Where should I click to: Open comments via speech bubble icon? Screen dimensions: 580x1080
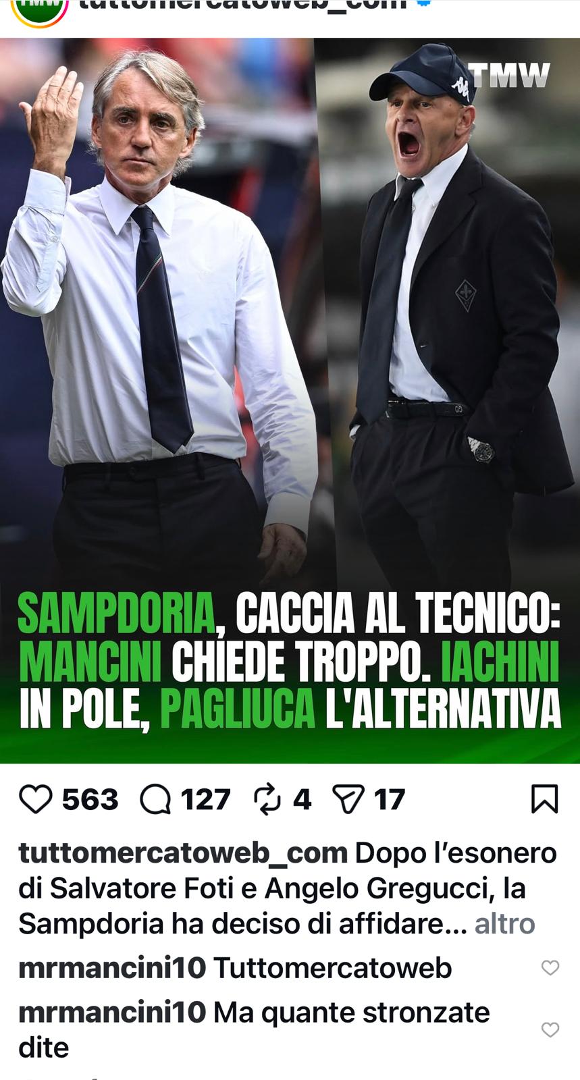click(x=155, y=800)
